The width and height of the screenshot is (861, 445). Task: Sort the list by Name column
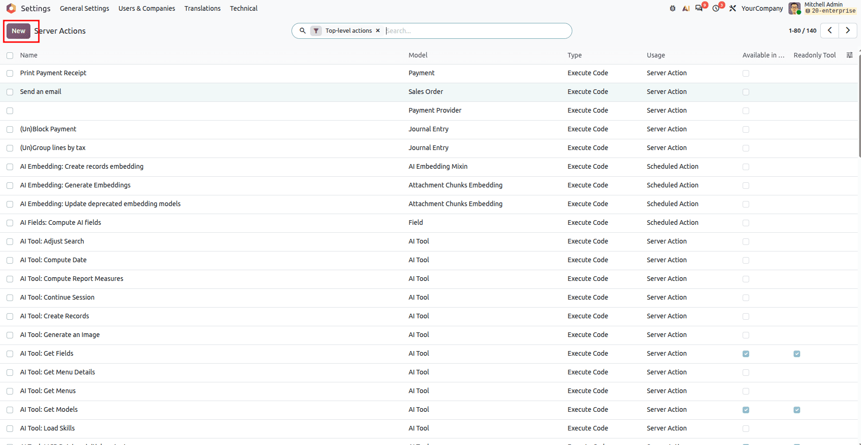tap(29, 55)
